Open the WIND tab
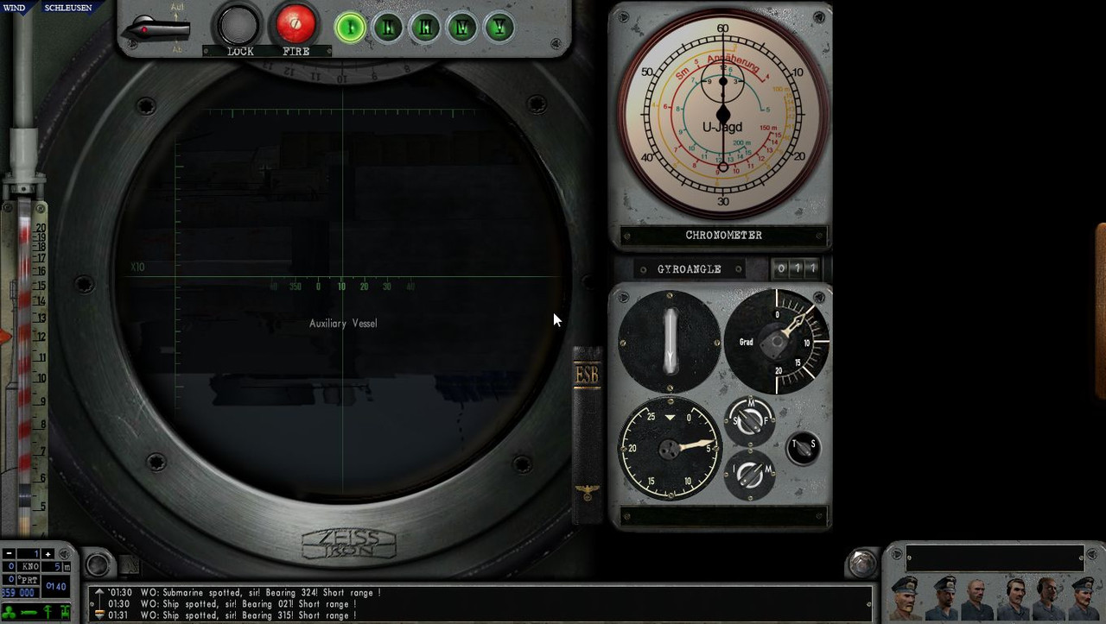Viewport: 1106px width, 624px height. pyautogui.click(x=15, y=7)
